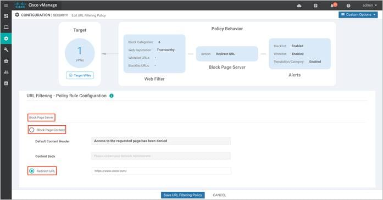
Task: Open the Maintenance briefcase sidebar icon
Action: [x=6, y=61]
